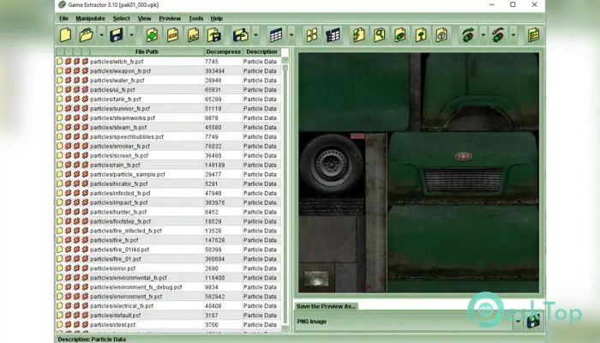Screen dimensions: 600x343
Task: Click the PNG Image format combo box
Action: 408,322
